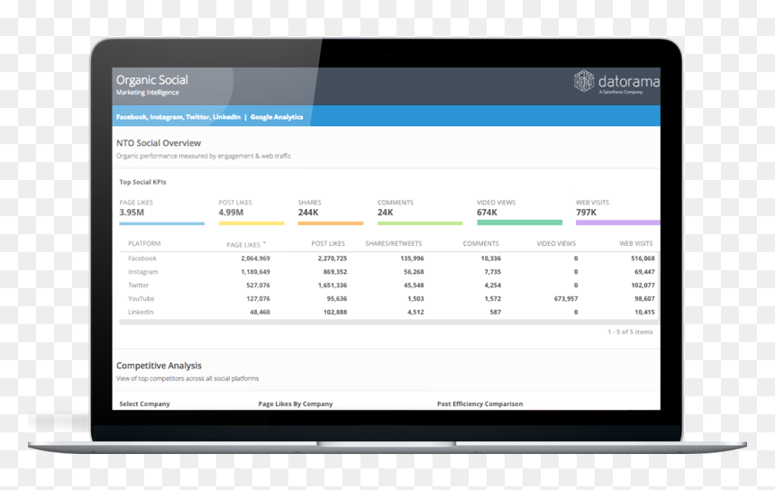
Task: Open the Facebook, Instagram, Twitter, LinkedIn tab
Action: click(x=178, y=117)
